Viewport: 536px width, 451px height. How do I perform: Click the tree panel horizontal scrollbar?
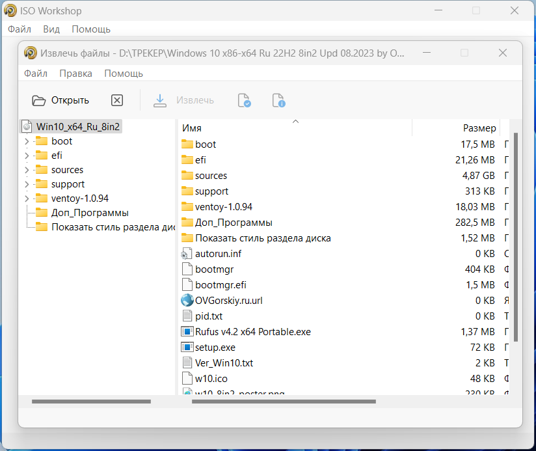click(91, 402)
